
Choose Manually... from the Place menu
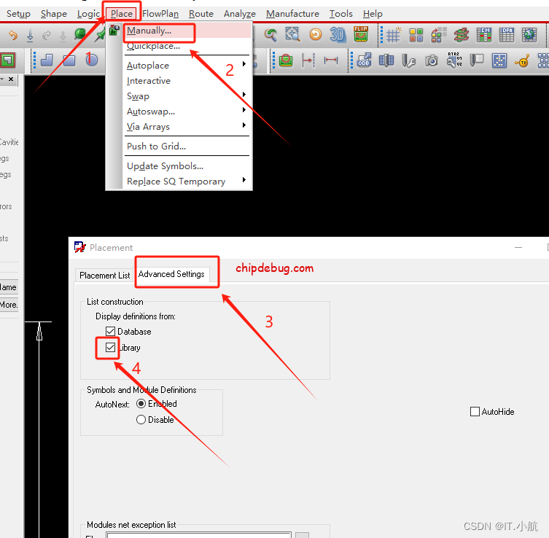coord(149,31)
